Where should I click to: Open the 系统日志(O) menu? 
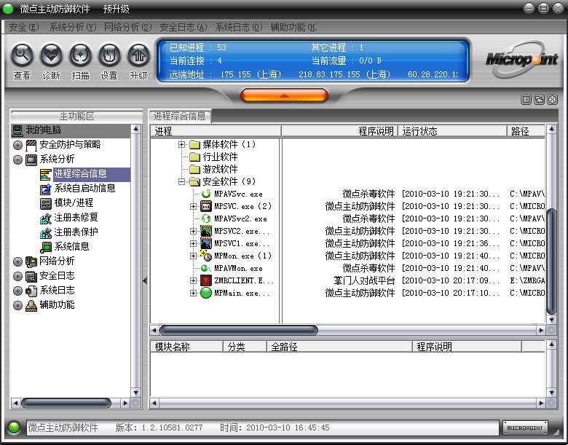coord(239,27)
